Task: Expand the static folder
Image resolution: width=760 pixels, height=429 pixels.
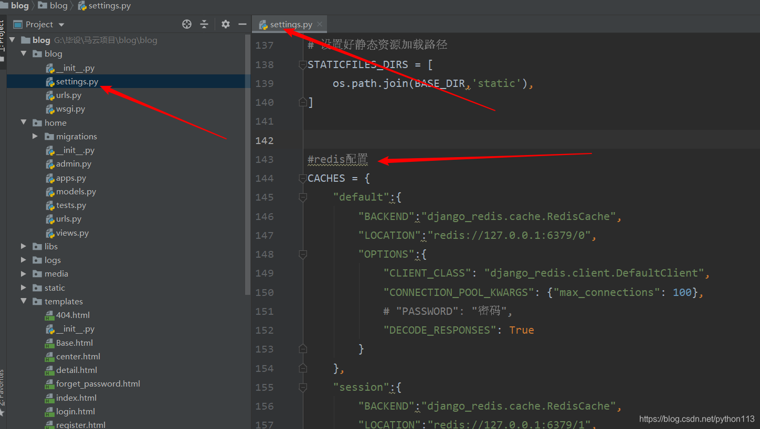Action: click(x=23, y=288)
